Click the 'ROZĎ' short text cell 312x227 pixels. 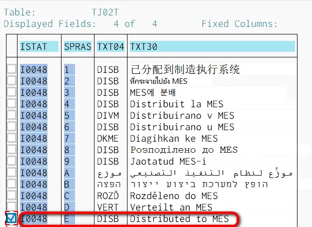pos(108,196)
